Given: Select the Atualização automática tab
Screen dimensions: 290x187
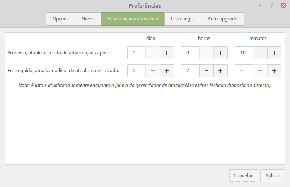Looking at the screenshot, I should pos(133,19).
